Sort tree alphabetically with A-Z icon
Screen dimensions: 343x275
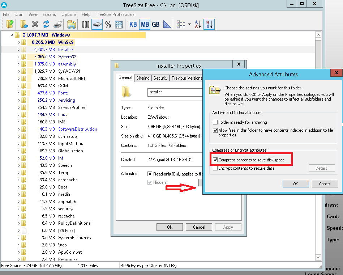tap(198, 24)
